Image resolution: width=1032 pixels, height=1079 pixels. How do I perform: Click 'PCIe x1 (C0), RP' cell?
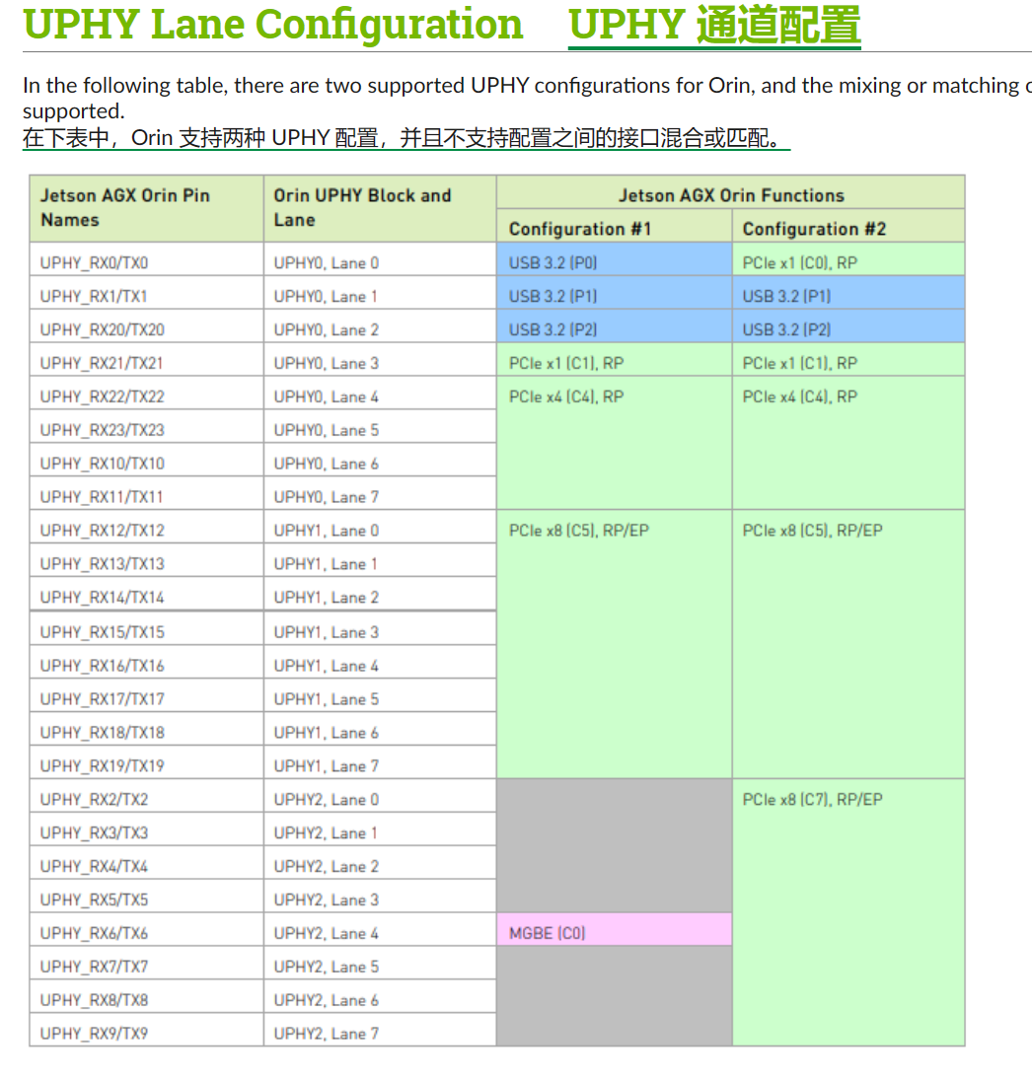click(x=848, y=259)
